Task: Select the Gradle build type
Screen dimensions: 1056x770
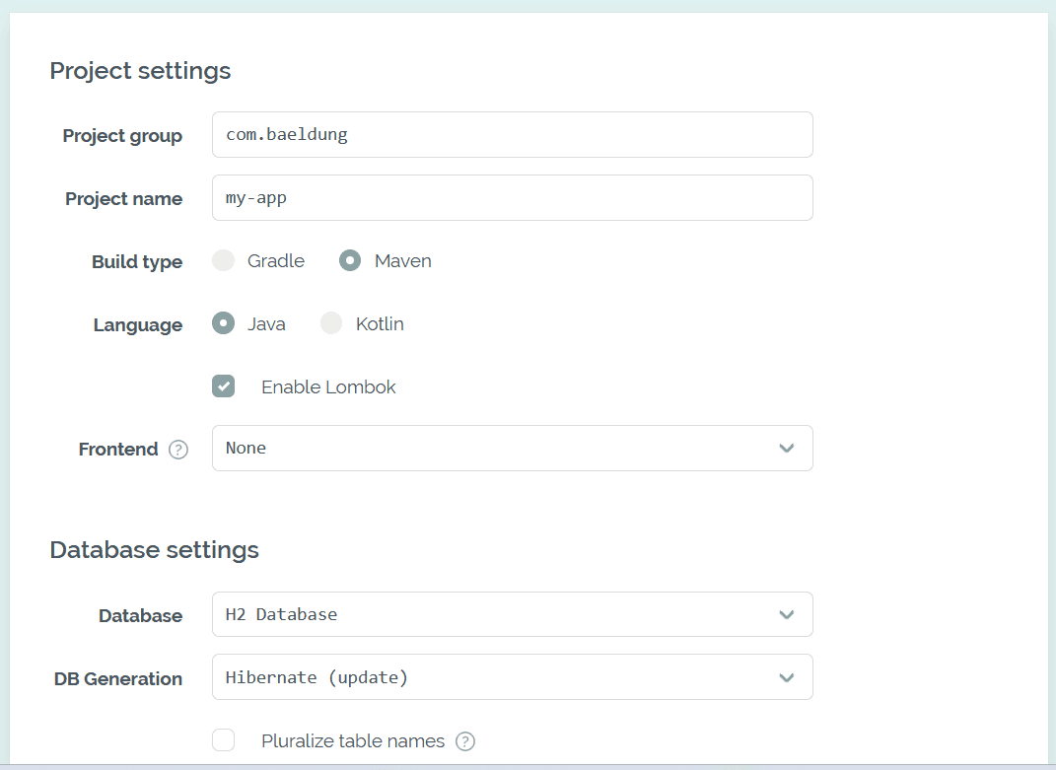Action: [224, 260]
